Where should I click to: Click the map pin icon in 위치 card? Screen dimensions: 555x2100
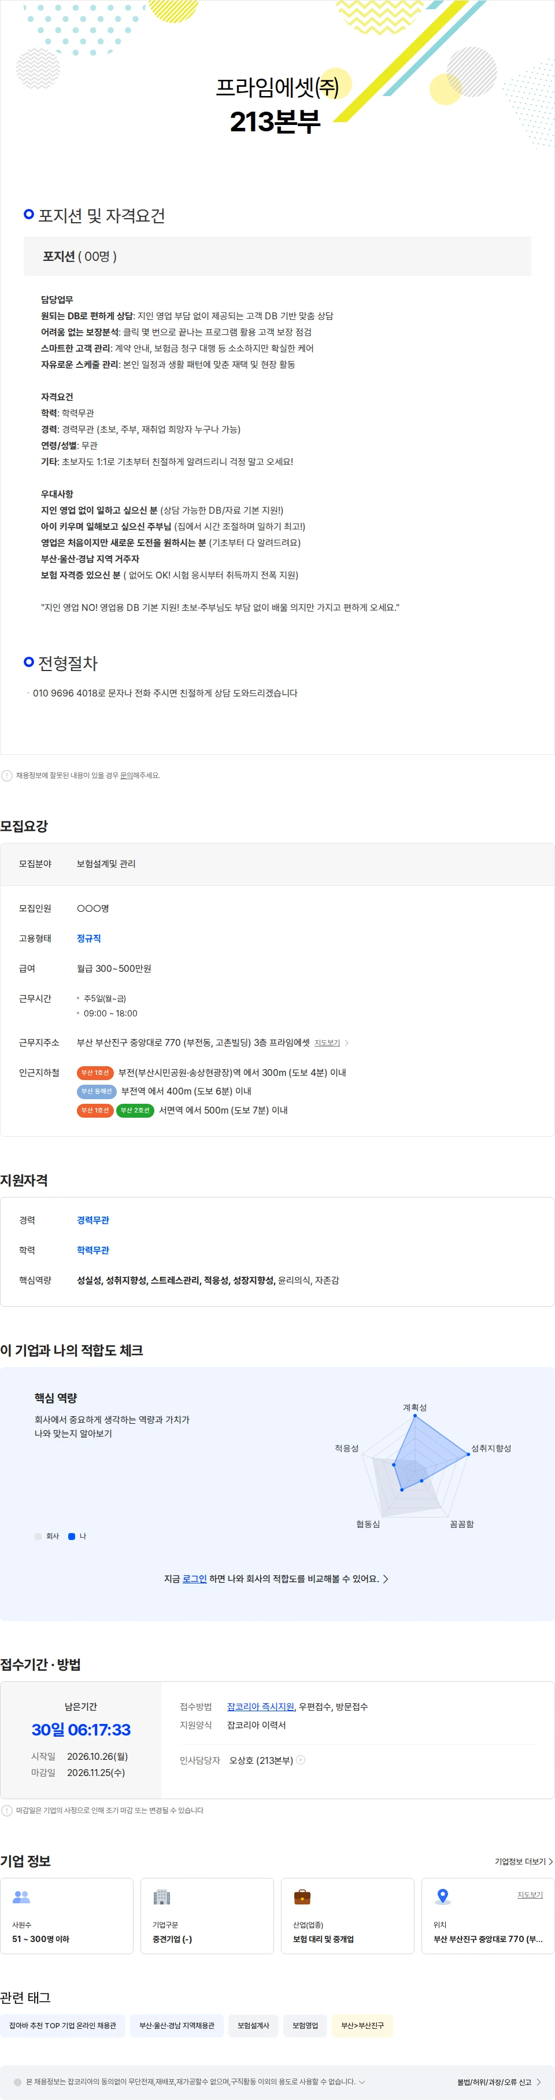pos(442,1896)
